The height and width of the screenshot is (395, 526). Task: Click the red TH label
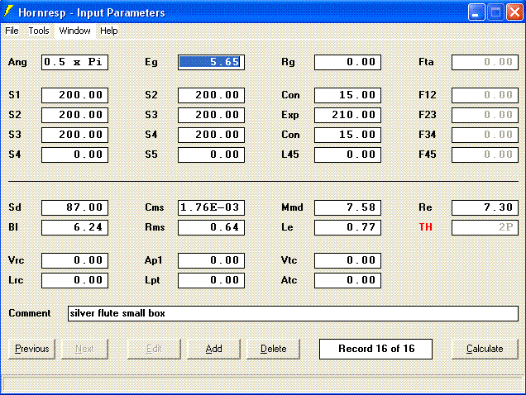tap(425, 227)
